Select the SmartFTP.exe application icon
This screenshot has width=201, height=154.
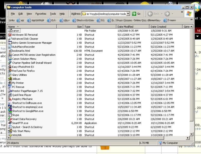10,123
